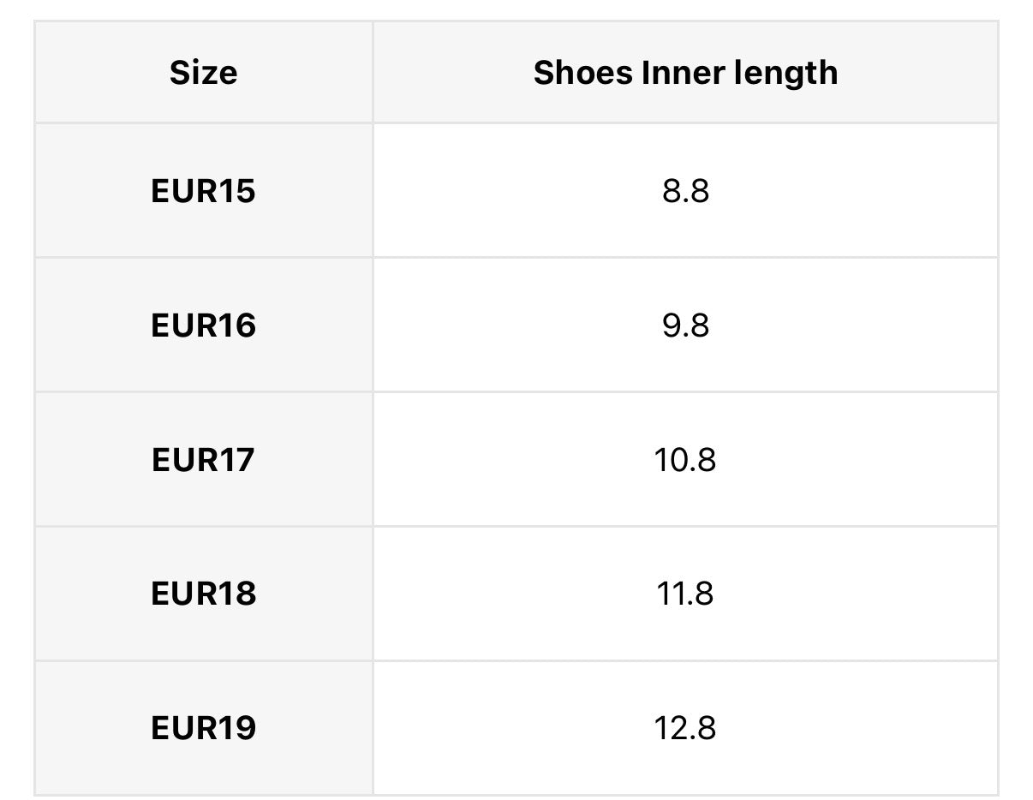Select the EUR17 size cell

203,460
